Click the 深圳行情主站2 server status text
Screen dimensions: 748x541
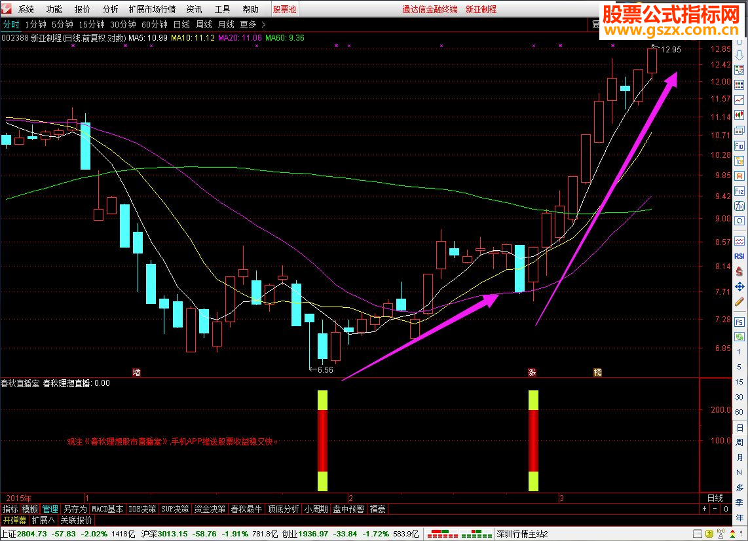point(523,534)
